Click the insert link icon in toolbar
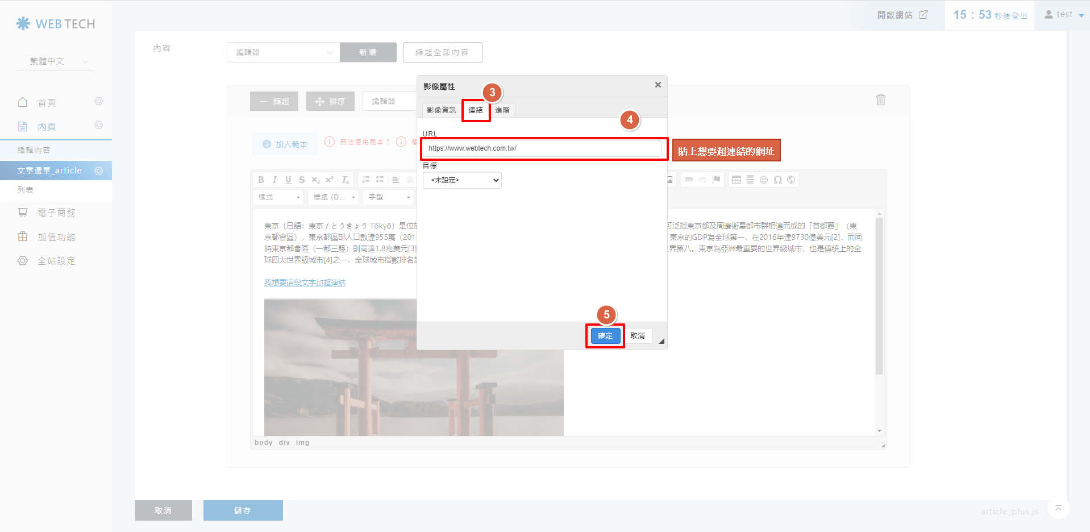This screenshot has height=532, width=1090. pyautogui.click(x=689, y=180)
